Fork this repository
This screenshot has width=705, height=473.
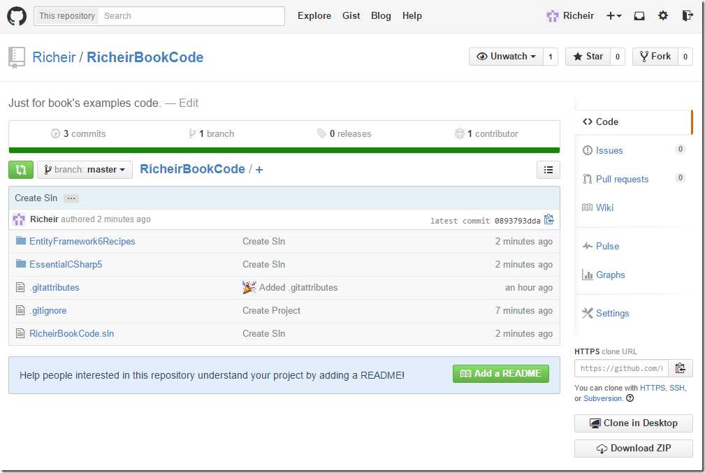coord(655,57)
